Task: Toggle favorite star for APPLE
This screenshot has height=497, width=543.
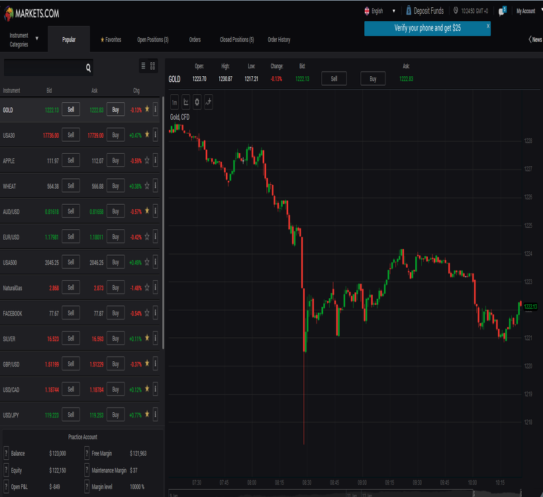Action: [147, 160]
